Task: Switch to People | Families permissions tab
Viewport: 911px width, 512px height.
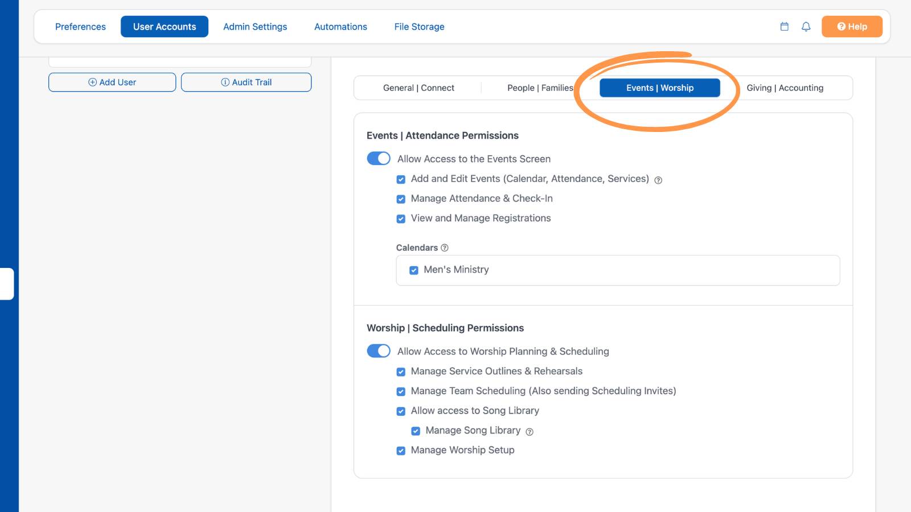Action: tap(540, 88)
